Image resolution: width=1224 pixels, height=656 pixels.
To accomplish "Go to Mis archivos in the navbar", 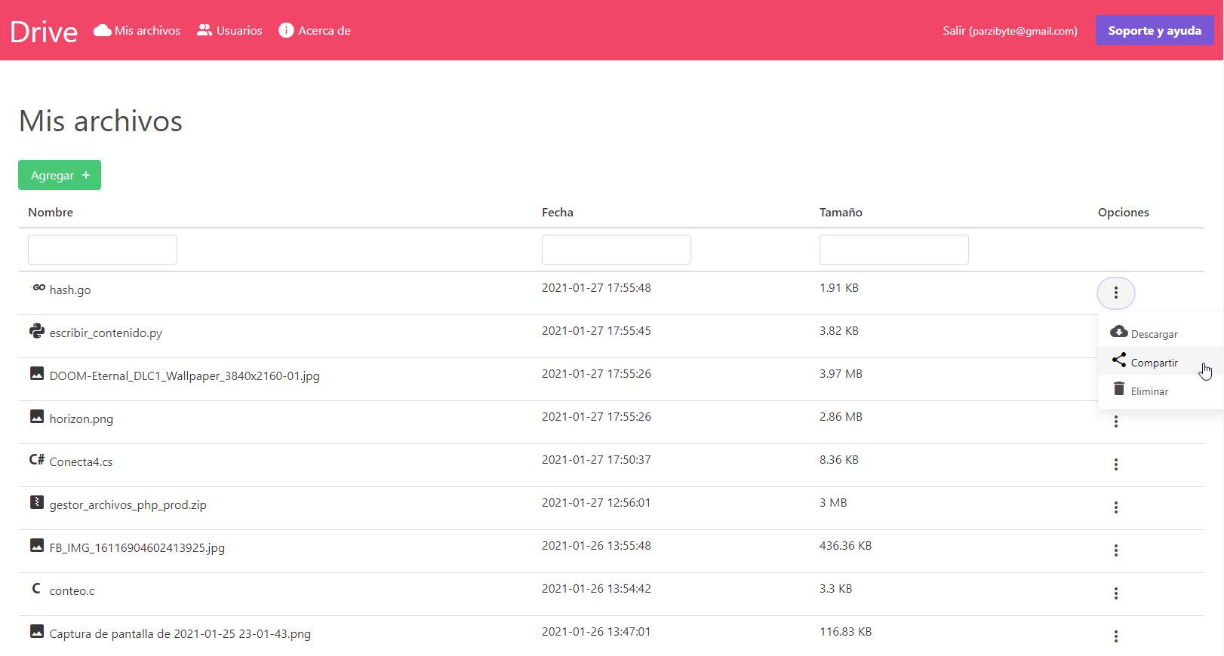I will (x=137, y=30).
